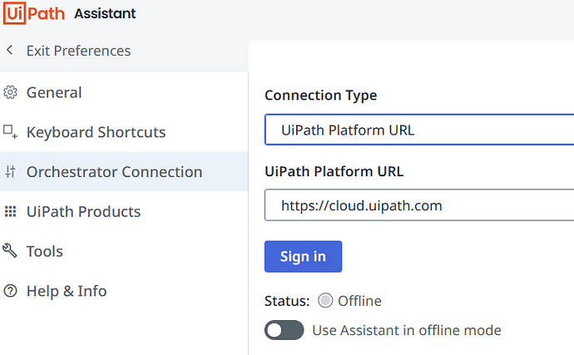Click the Tools wrench icon
Screen dimensions: 574x355
(11, 251)
